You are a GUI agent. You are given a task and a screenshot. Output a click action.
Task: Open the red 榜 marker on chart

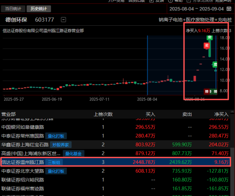click(207, 91)
